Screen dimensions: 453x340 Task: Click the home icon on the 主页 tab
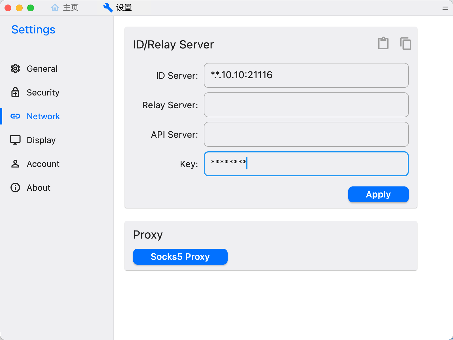[55, 7]
